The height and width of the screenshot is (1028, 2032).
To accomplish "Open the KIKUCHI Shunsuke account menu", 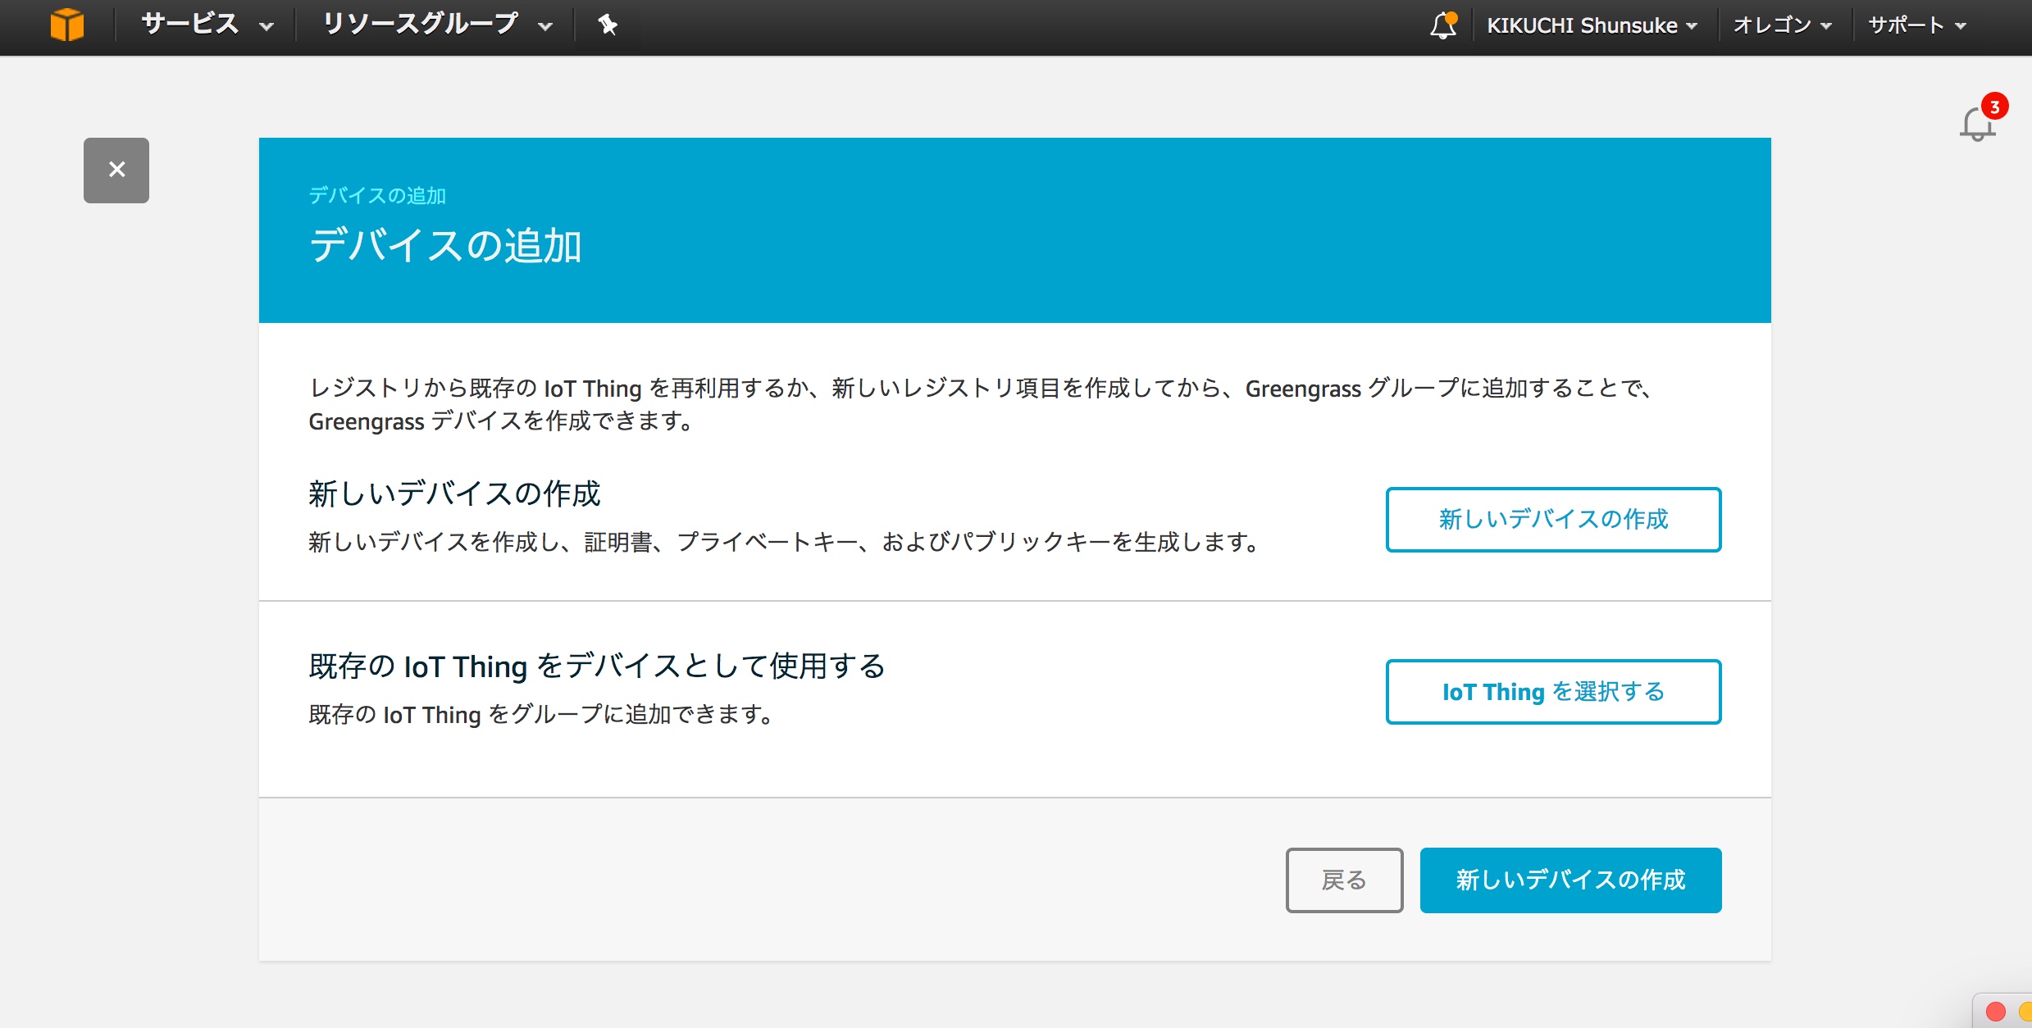I will point(1592,25).
